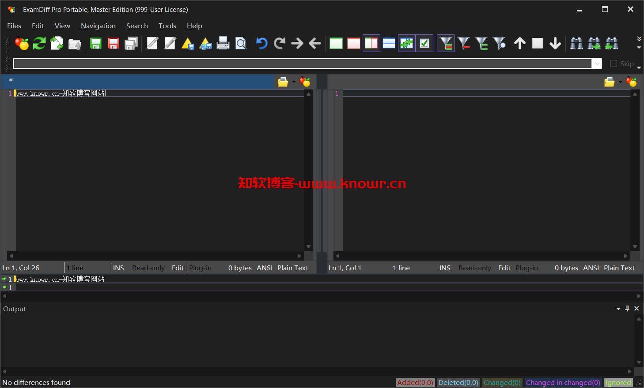
Task: Click Plain Text in left status bar
Action: (x=293, y=268)
